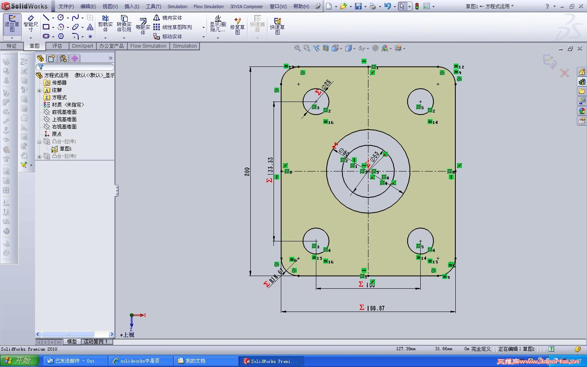
Task: Click 修复草图 repair sketch tool
Action: pos(237,26)
